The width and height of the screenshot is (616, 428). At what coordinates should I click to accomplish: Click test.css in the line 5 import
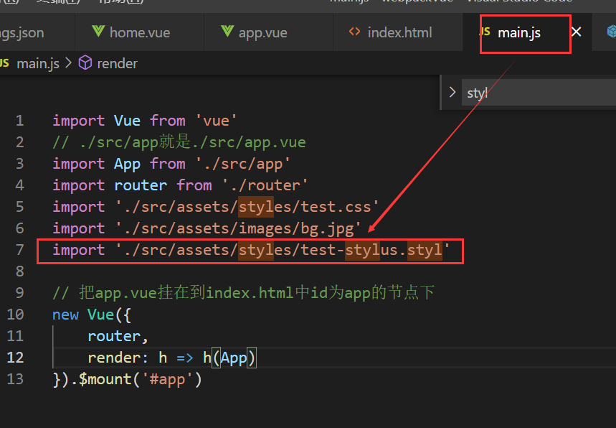[x=336, y=207]
